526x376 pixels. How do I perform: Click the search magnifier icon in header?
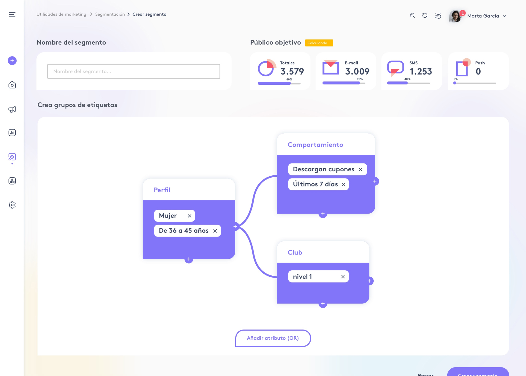click(x=412, y=16)
